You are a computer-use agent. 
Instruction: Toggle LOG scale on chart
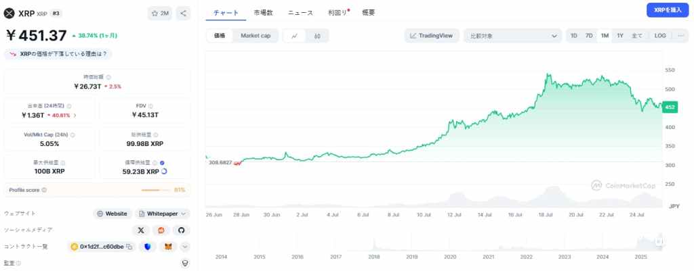tap(660, 36)
